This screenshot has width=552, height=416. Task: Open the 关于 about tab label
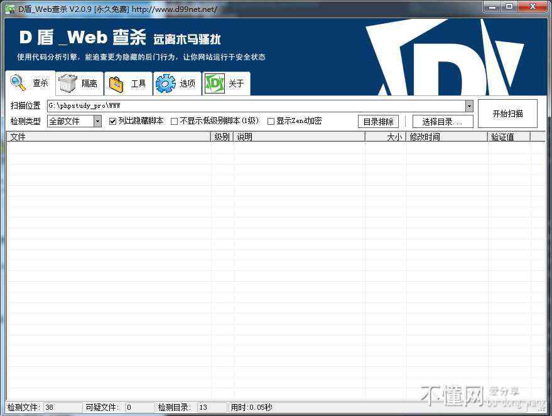(x=236, y=83)
